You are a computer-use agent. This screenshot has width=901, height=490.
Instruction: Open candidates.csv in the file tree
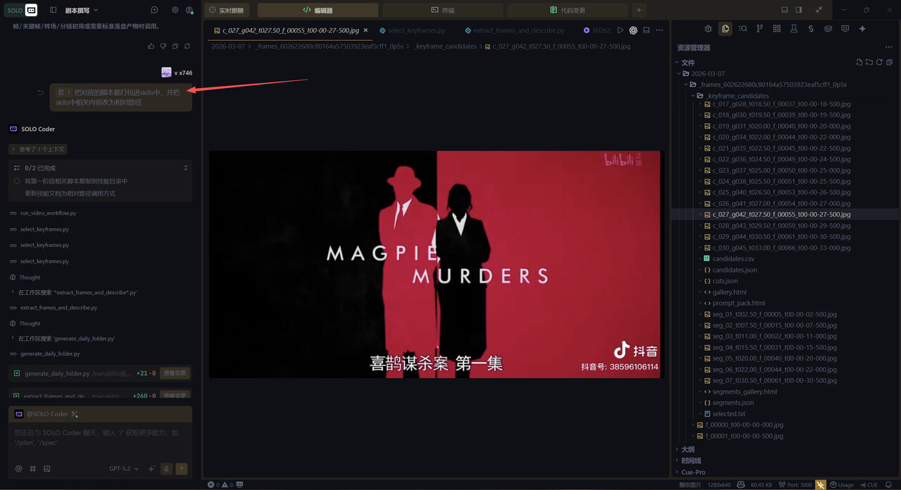click(733, 259)
